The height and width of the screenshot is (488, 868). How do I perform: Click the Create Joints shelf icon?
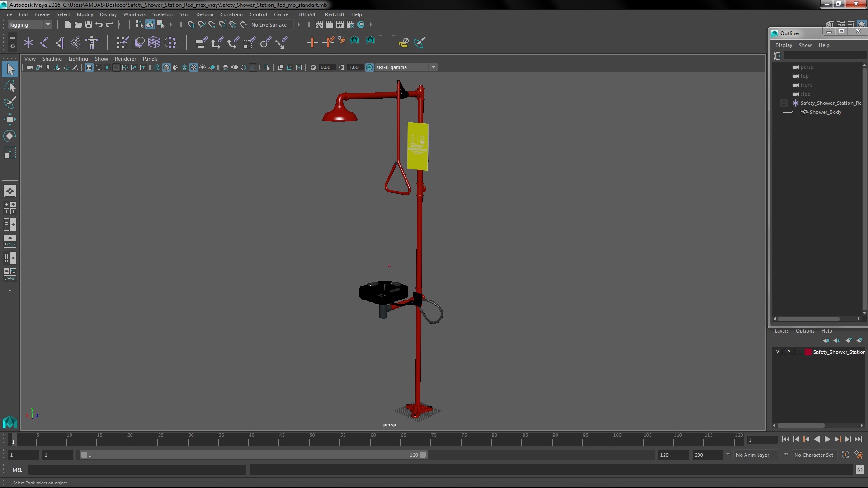coord(44,42)
